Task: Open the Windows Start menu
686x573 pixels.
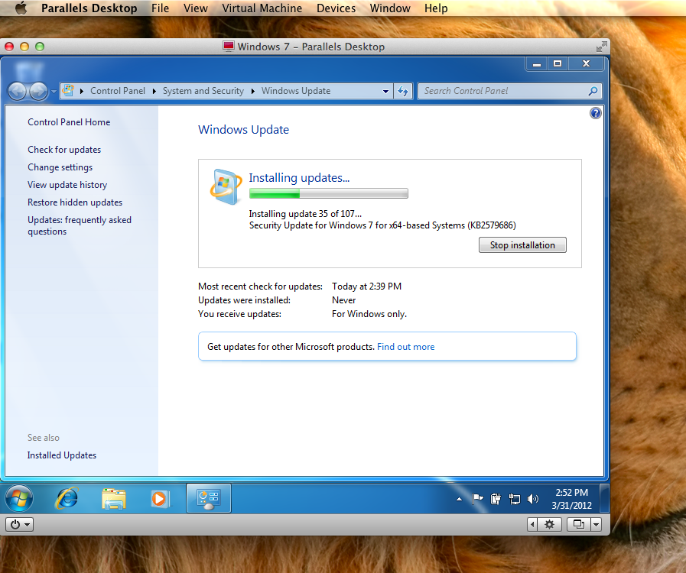Action: (19, 498)
